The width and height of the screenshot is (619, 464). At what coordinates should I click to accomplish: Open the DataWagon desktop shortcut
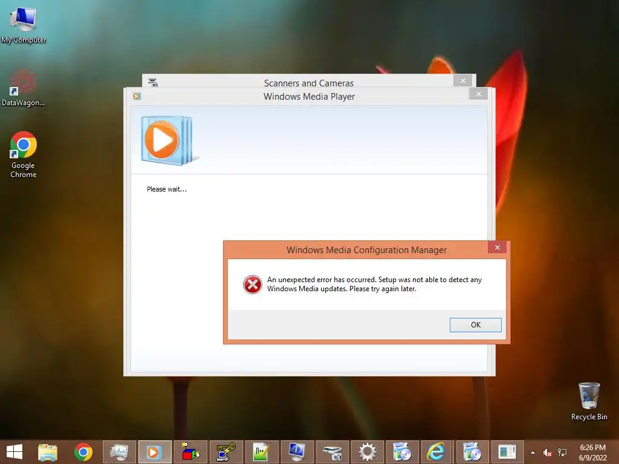point(23,88)
